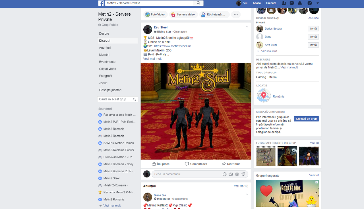Expand the account menu arrow
The image size is (364, 209).
coord(318,3)
